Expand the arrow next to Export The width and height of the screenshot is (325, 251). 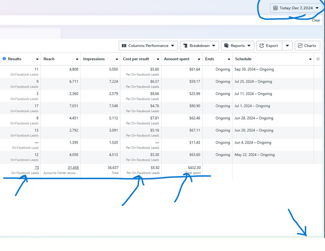click(x=287, y=46)
